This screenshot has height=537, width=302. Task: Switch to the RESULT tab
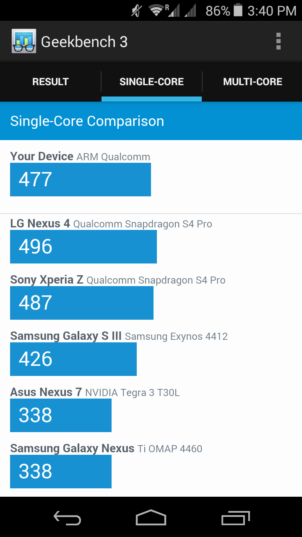[50, 82]
